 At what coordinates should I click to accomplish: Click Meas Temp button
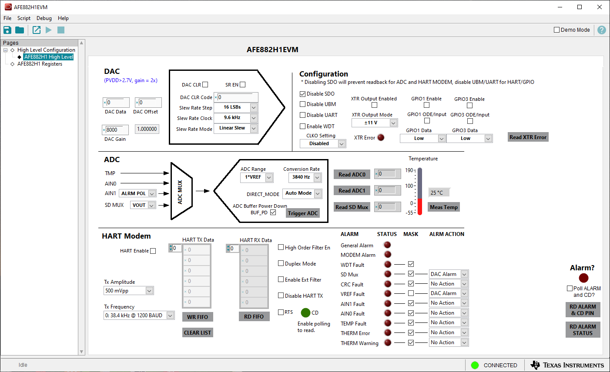coord(444,207)
